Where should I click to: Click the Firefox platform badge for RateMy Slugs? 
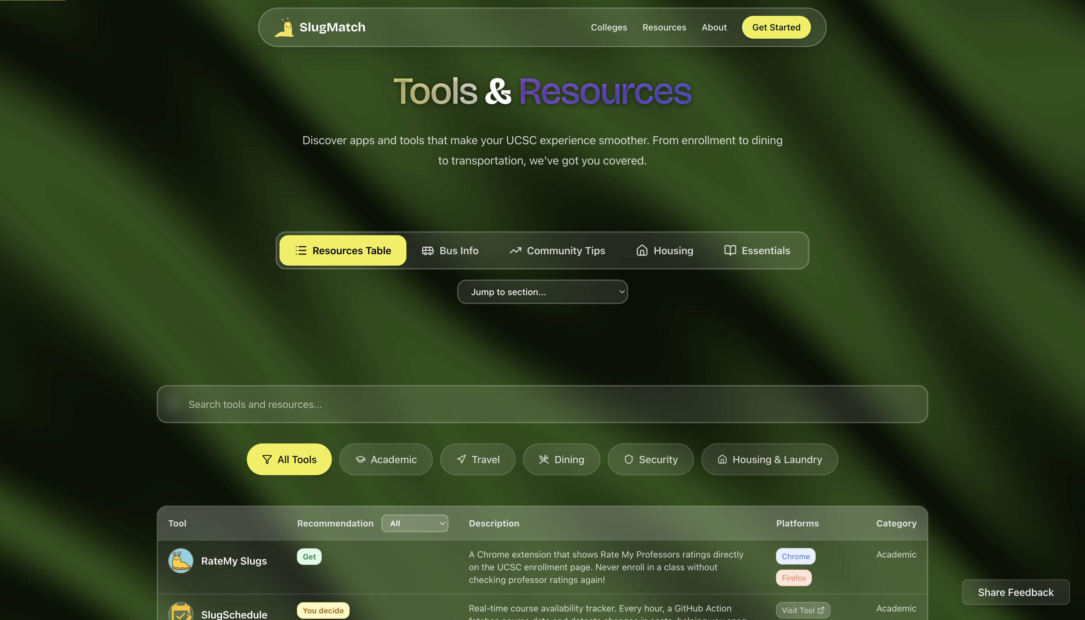tap(793, 578)
